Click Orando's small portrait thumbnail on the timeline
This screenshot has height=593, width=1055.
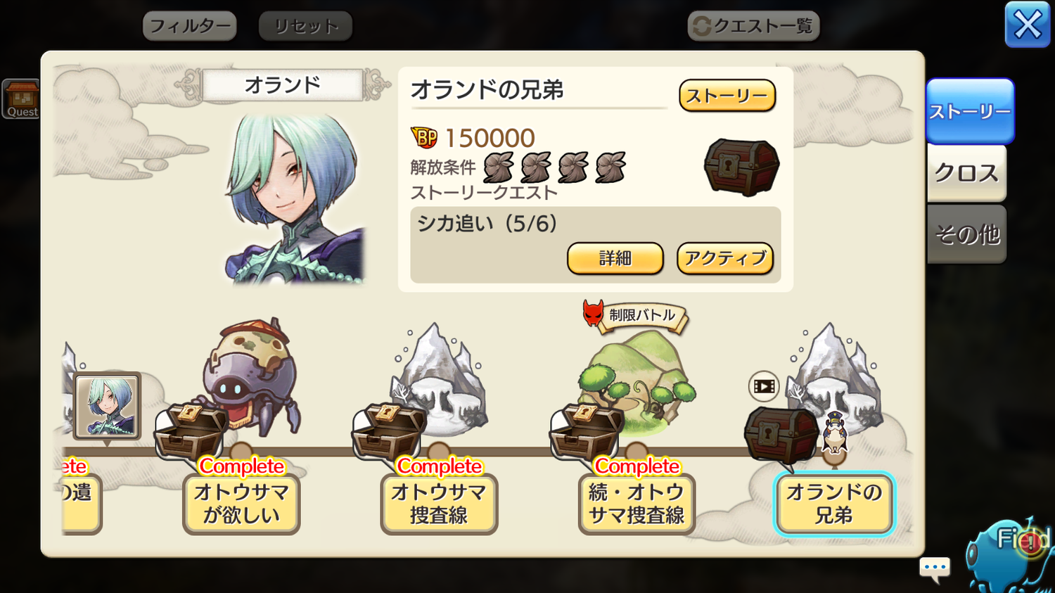coord(107,406)
